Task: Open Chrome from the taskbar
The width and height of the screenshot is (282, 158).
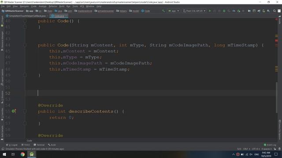Action: [22, 154]
